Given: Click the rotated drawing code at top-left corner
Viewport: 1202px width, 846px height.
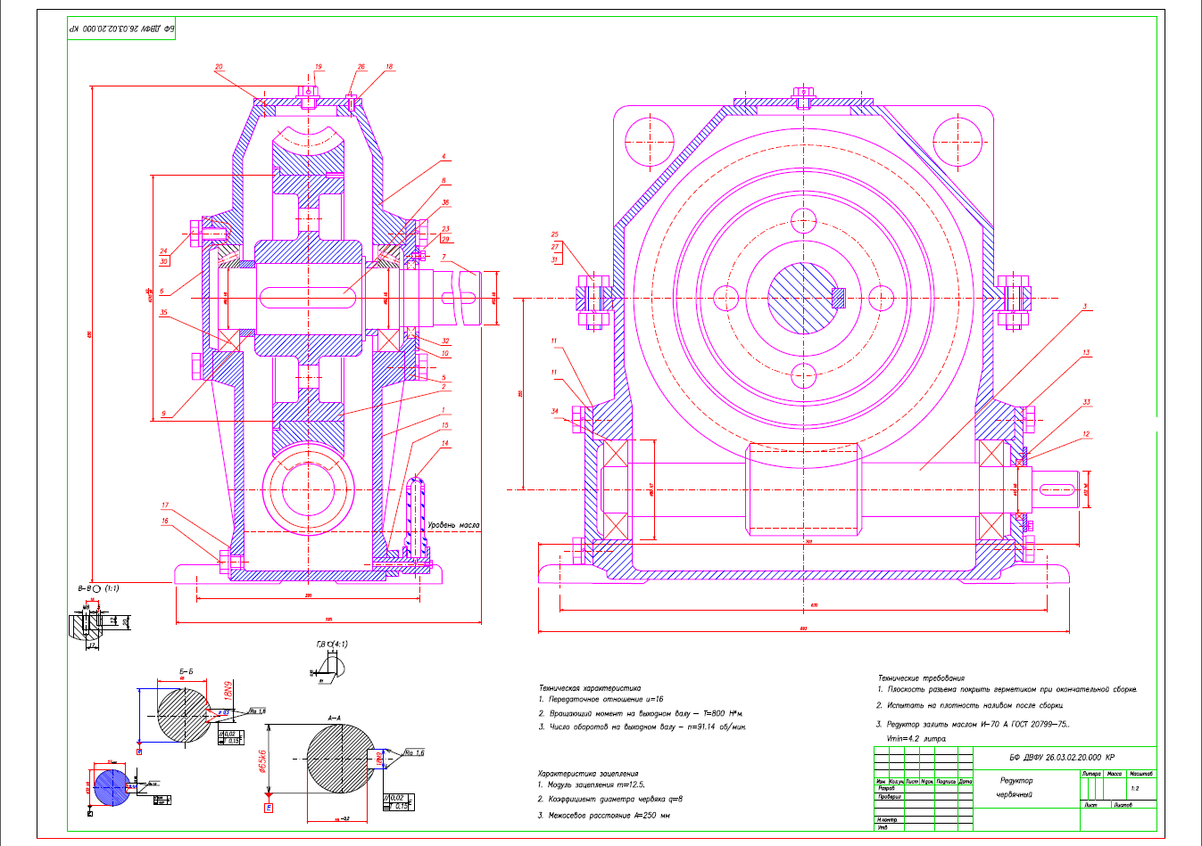Looking at the screenshot, I should point(122,29).
